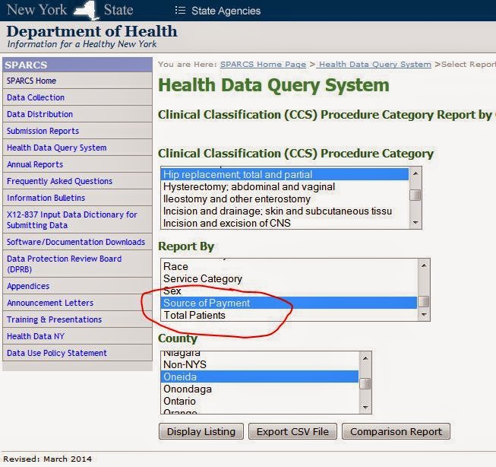Click procedure list scroll down arrow

[x=415, y=223]
